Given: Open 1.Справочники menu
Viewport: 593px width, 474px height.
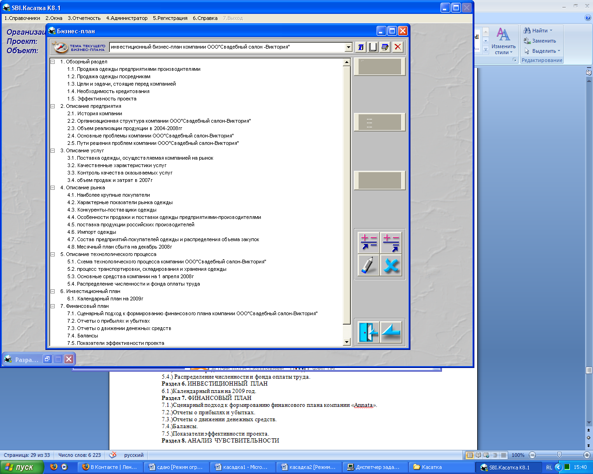Looking at the screenshot, I should click(22, 18).
